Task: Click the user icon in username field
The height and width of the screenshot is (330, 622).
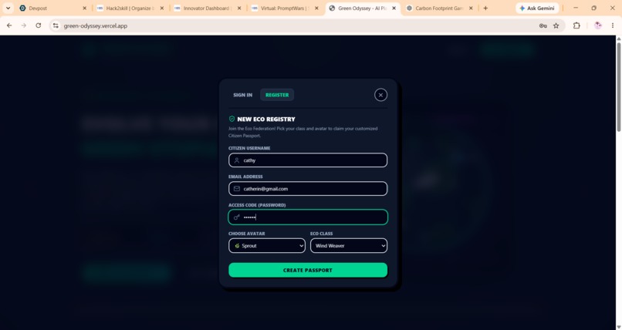Action: (237, 160)
